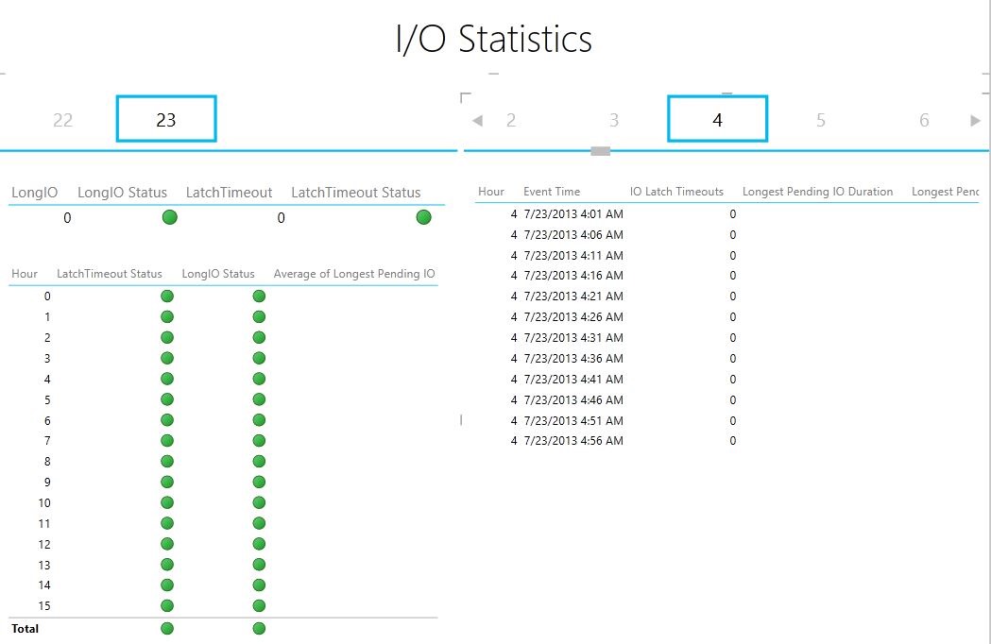Viewport: 991px width, 644px height.
Task: Click the LatchTimeout Status dot for Hour 15
Action: pos(167,605)
